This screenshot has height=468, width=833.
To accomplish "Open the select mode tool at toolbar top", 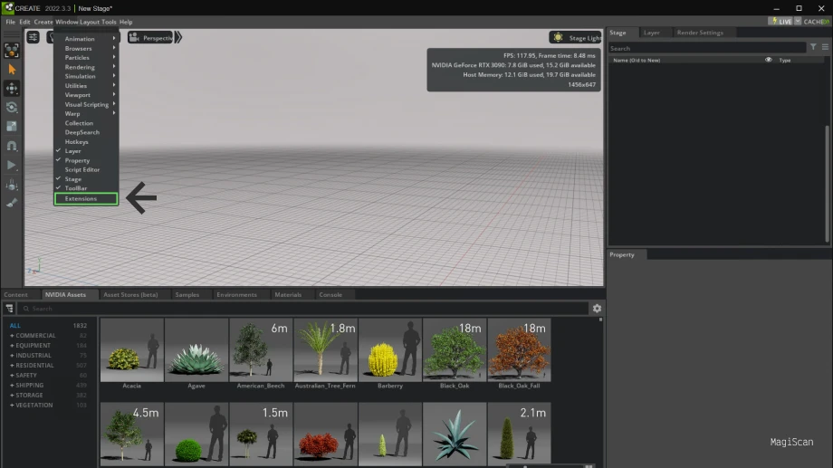I will click(12, 51).
